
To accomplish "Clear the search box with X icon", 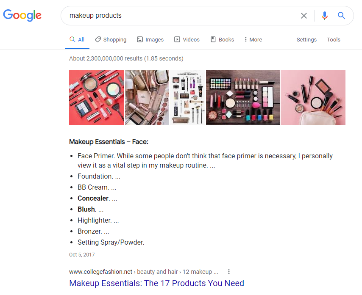I will [x=304, y=16].
